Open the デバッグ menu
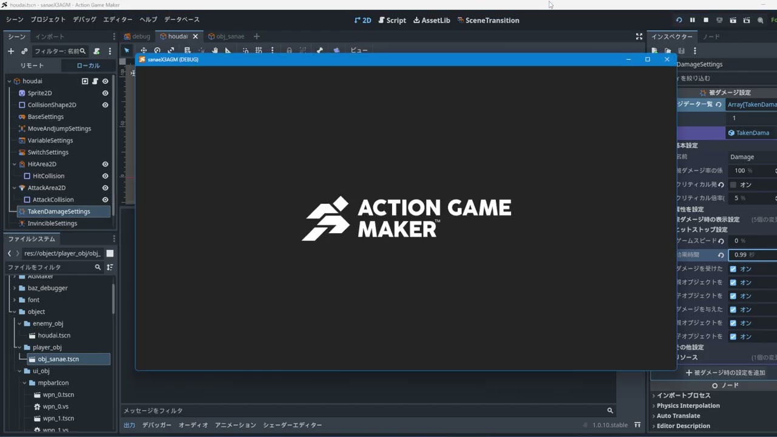This screenshot has width=777, height=437. coord(84,19)
